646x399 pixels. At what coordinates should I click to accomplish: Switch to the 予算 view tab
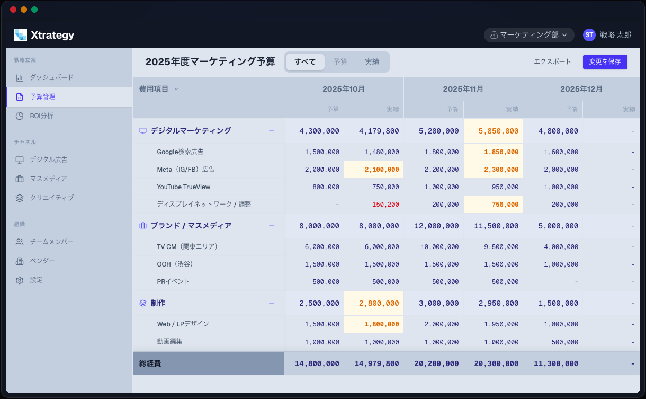340,61
